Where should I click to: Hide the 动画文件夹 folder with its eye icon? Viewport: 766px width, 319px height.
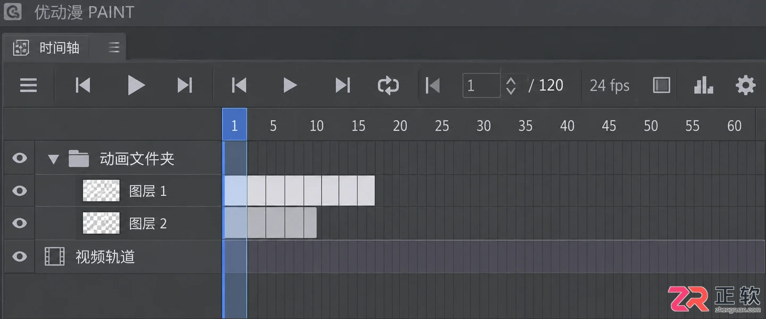click(x=20, y=158)
